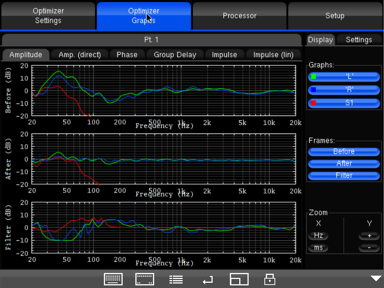Toggle the 'R' channel graph
Screen dimensions: 384x288
pos(344,90)
